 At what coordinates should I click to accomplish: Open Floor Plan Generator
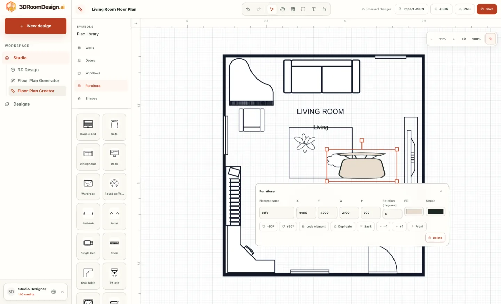pyautogui.click(x=37, y=81)
